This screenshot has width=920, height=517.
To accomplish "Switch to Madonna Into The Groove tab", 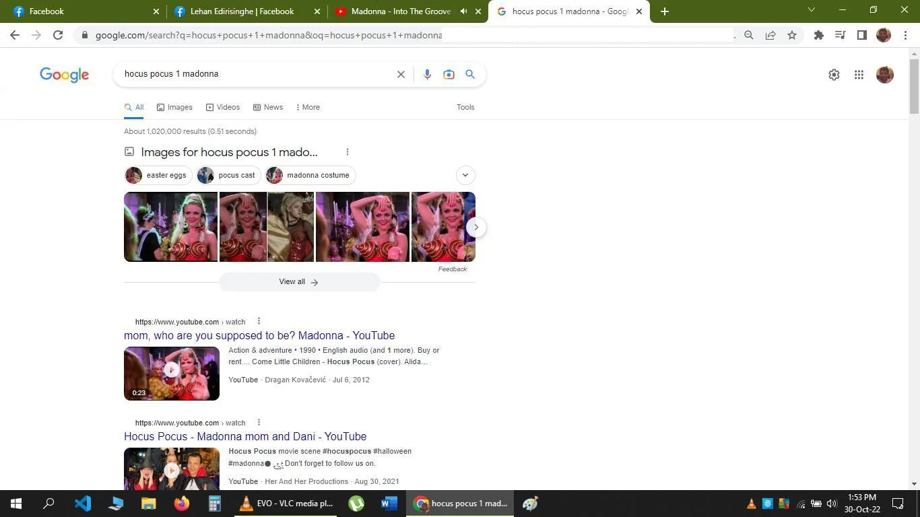I will (407, 11).
